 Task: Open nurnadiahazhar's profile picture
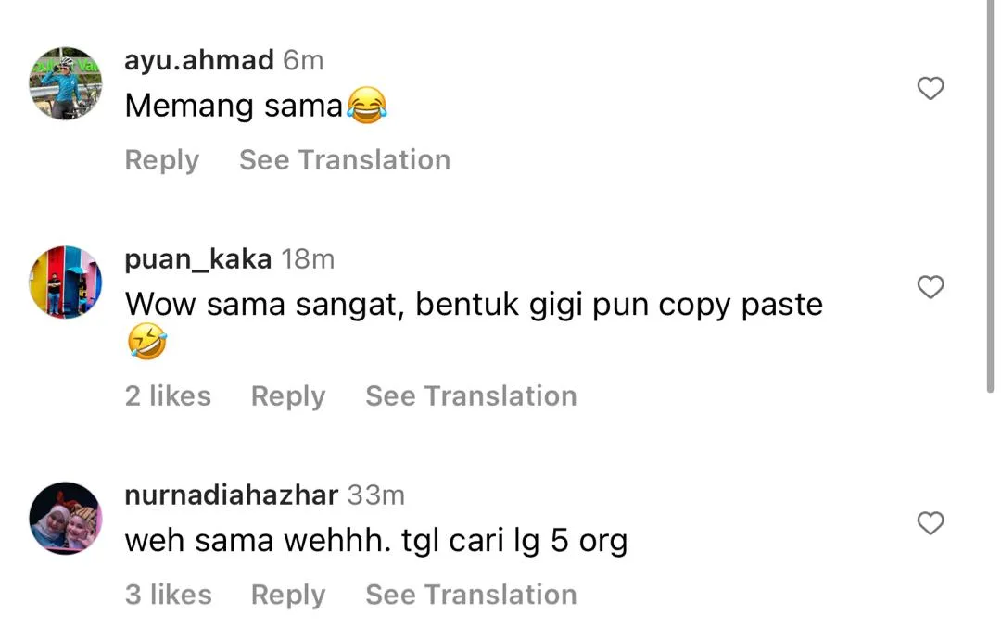point(66,519)
